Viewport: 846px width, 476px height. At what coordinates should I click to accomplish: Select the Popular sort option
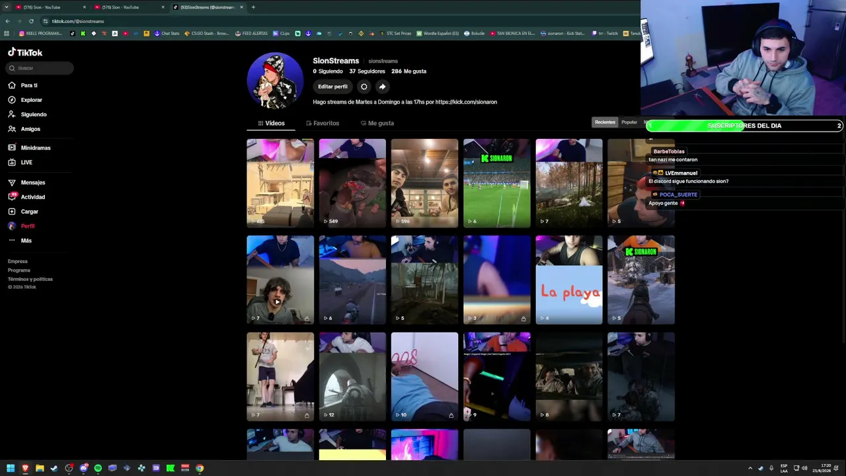[629, 122]
